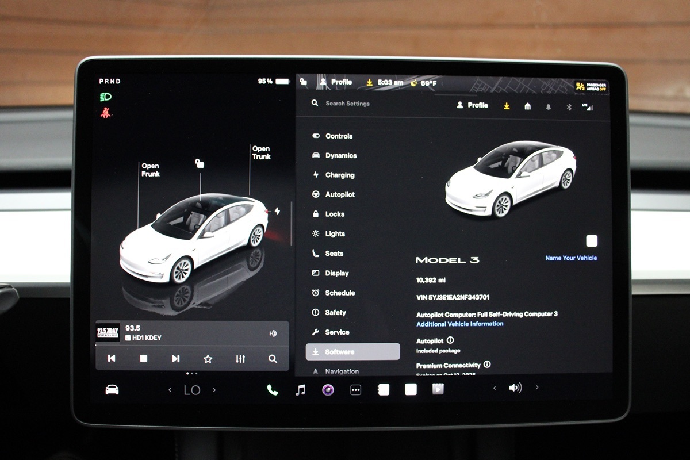
Task: Select Charging in settings sidebar
Action: (340, 175)
